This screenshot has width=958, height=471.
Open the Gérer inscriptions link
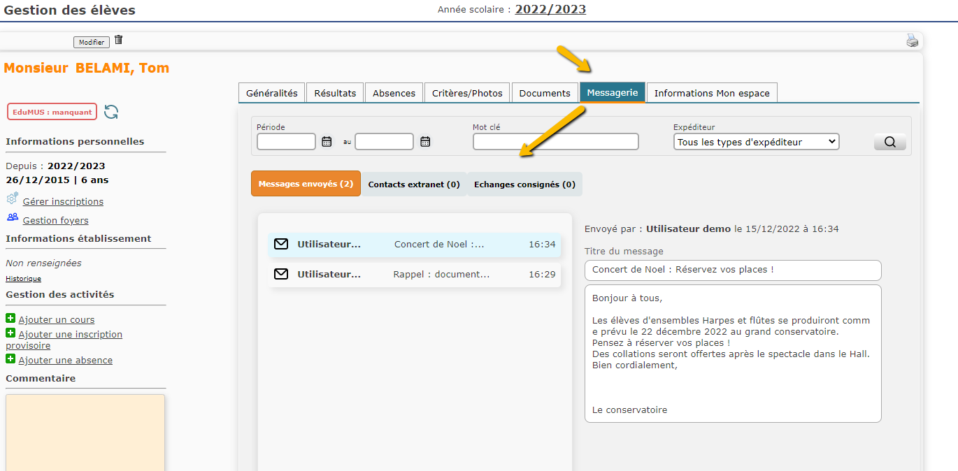[x=63, y=201]
